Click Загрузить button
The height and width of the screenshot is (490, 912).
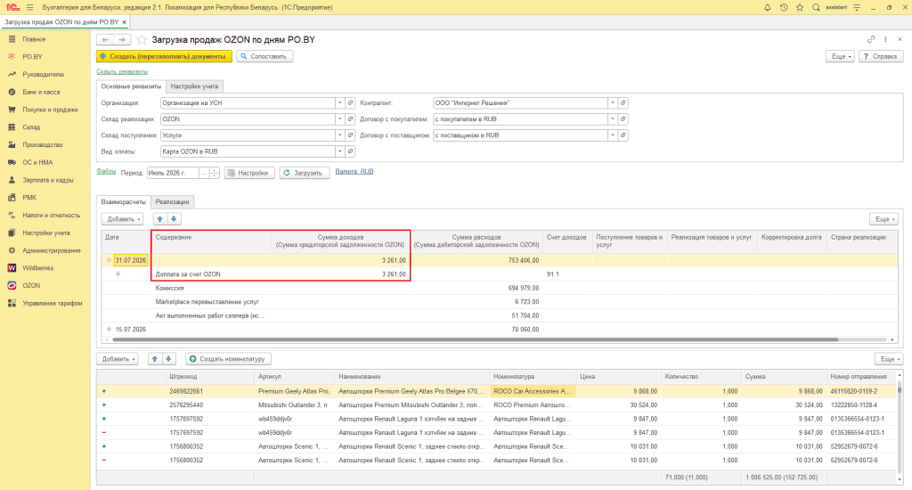pos(305,173)
